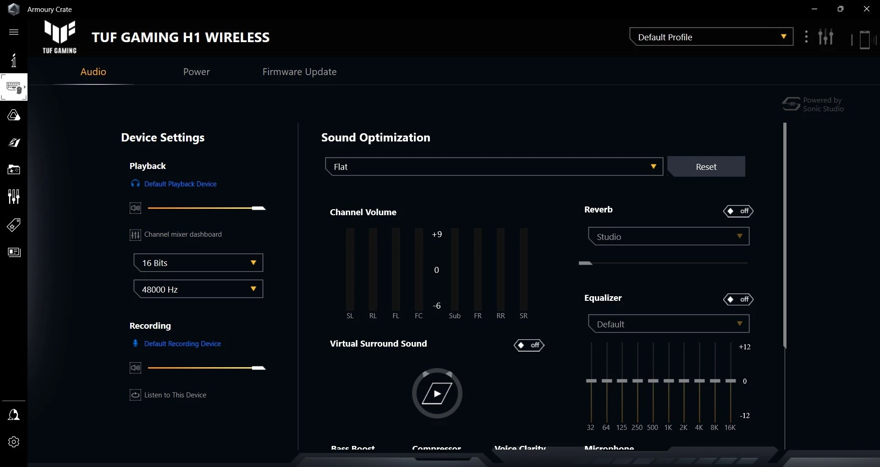Click the SR channel volume bar
This screenshot has height=467, width=880.
pos(523,270)
